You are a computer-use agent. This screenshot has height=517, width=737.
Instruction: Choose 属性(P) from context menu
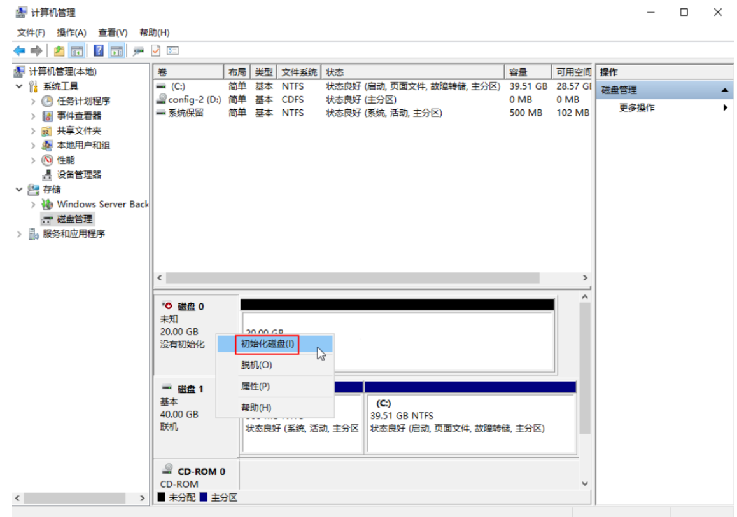pos(275,387)
